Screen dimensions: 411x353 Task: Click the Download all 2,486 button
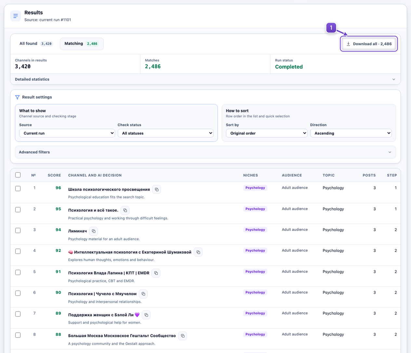369,44
